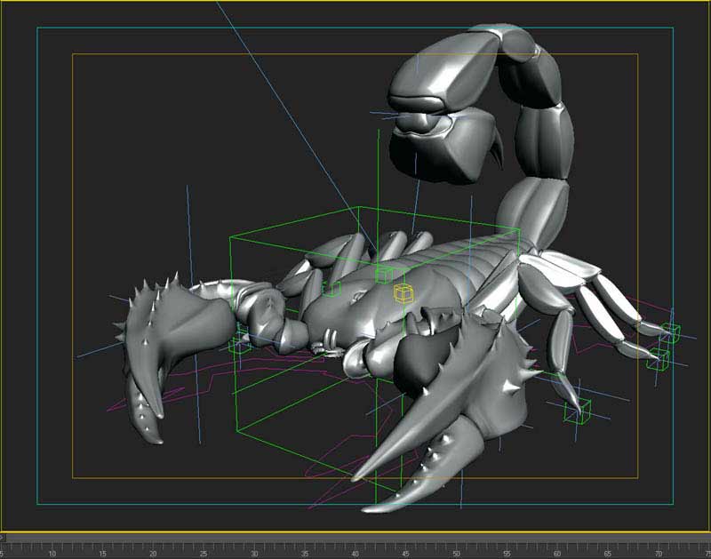Select green cube helper atop the scorpion's back
Image resolution: width=711 pixels, height=559 pixels.
tap(384, 274)
